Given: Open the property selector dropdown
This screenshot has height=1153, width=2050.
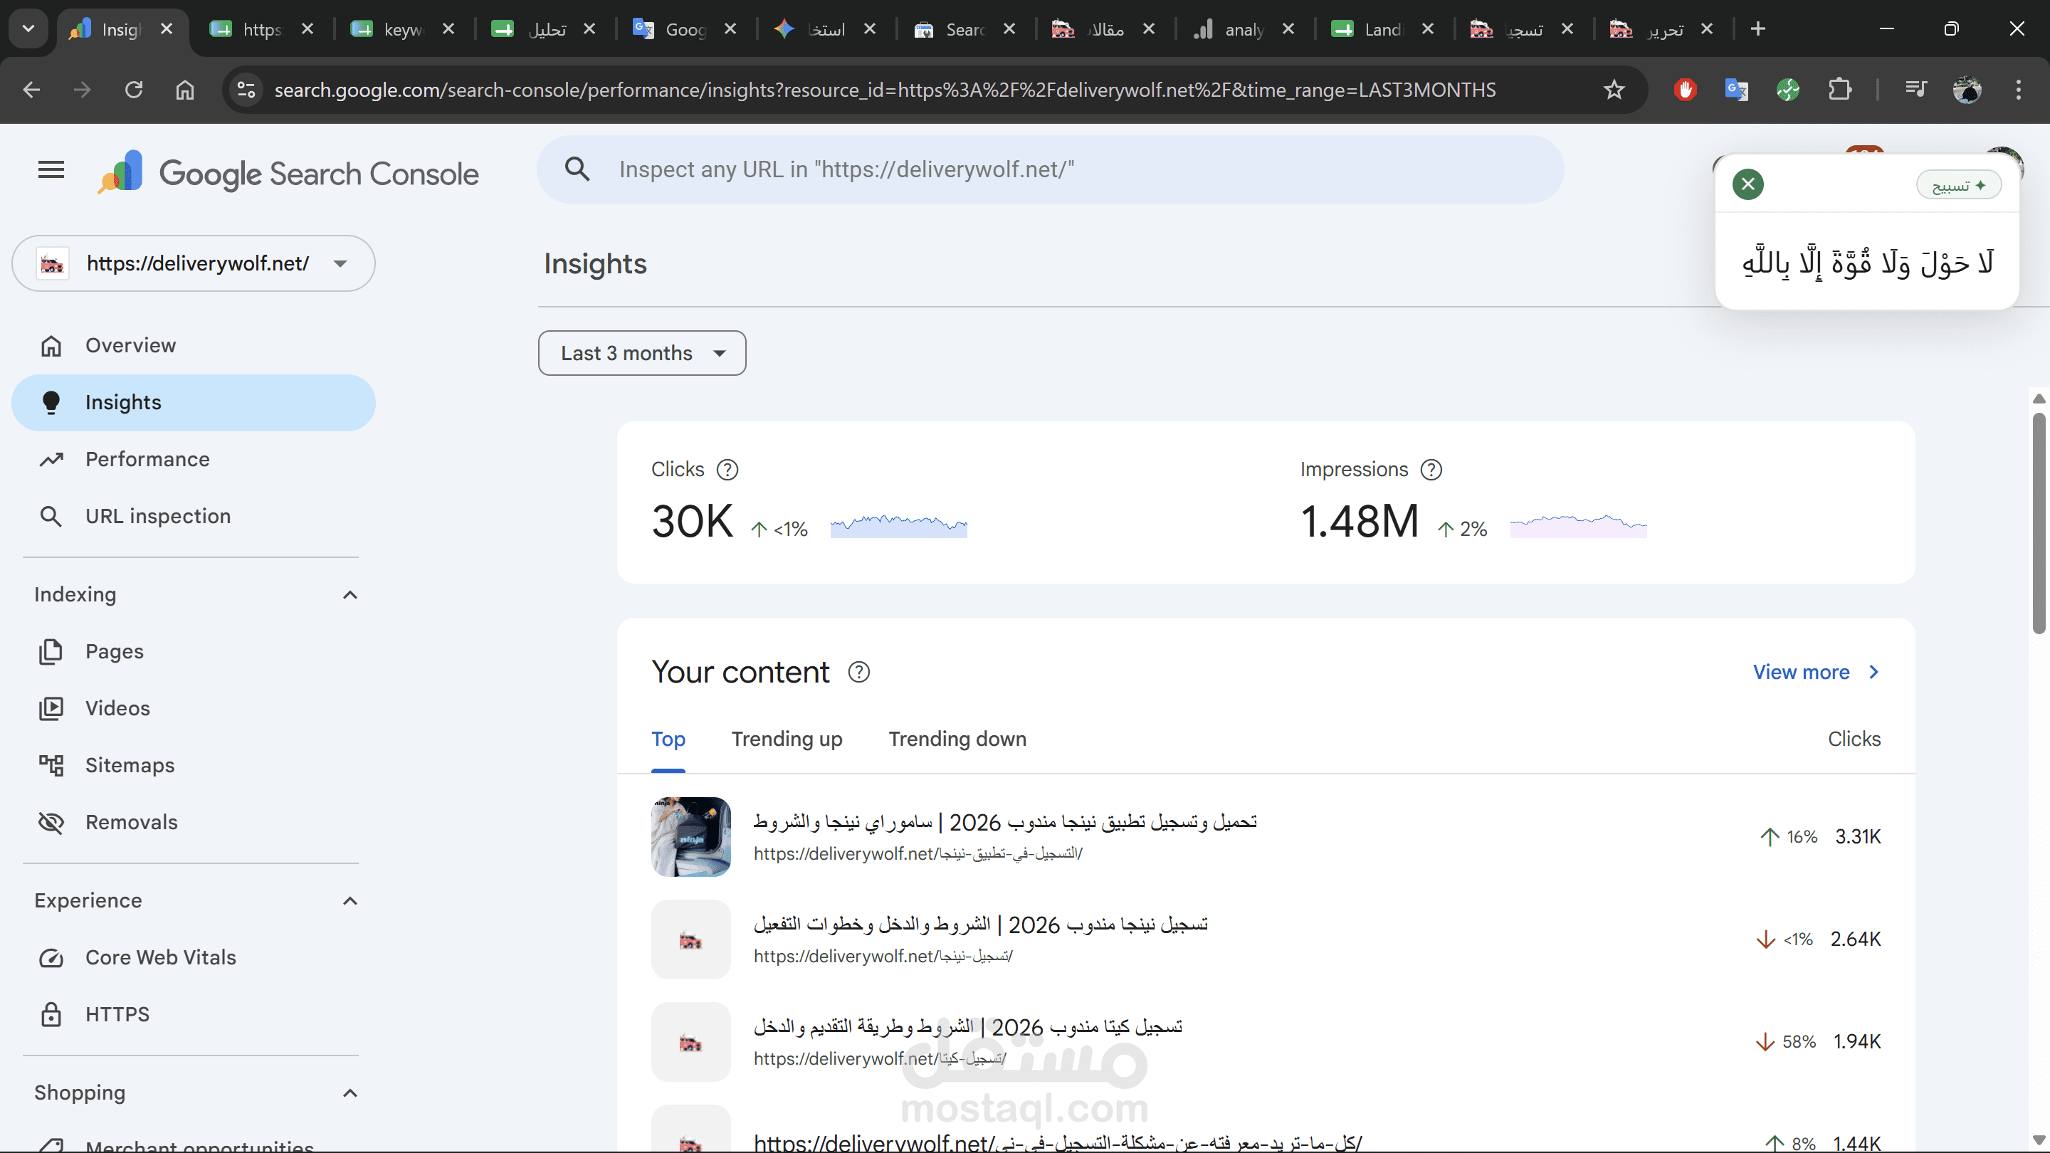Looking at the screenshot, I should (194, 263).
